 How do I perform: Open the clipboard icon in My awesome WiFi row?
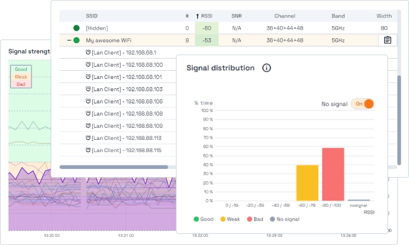point(387,40)
